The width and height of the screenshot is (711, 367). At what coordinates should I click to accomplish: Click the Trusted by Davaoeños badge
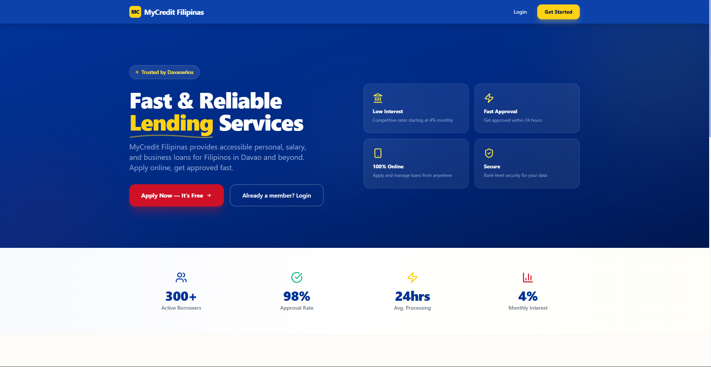[x=165, y=72]
